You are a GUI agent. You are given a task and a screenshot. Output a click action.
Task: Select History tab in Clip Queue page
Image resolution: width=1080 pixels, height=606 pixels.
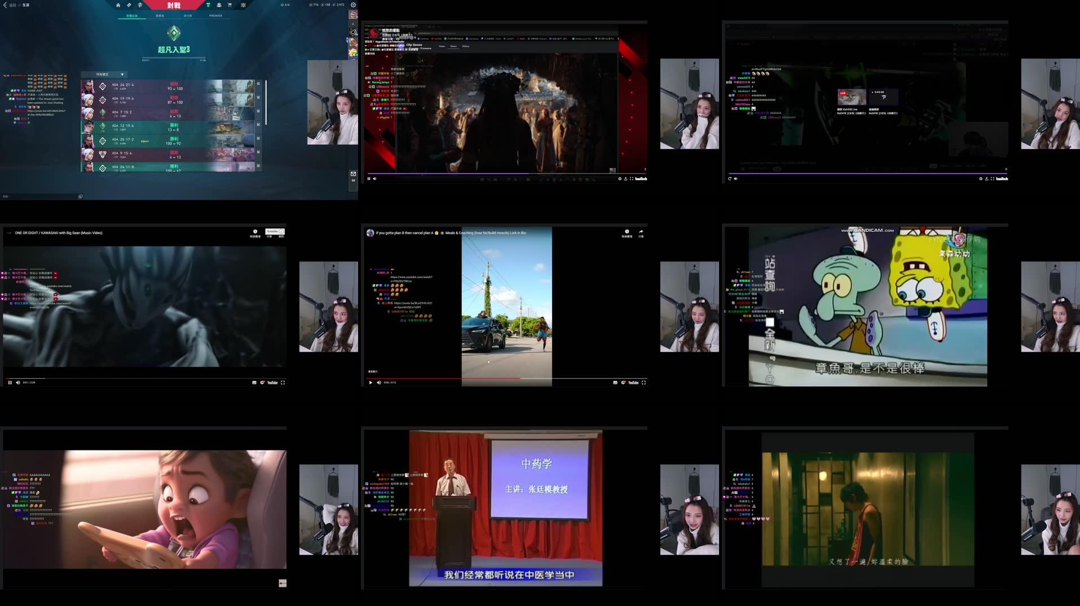[x=466, y=46]
